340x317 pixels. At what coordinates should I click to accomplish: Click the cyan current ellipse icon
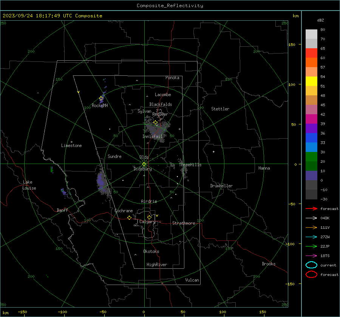click(311, 265)
